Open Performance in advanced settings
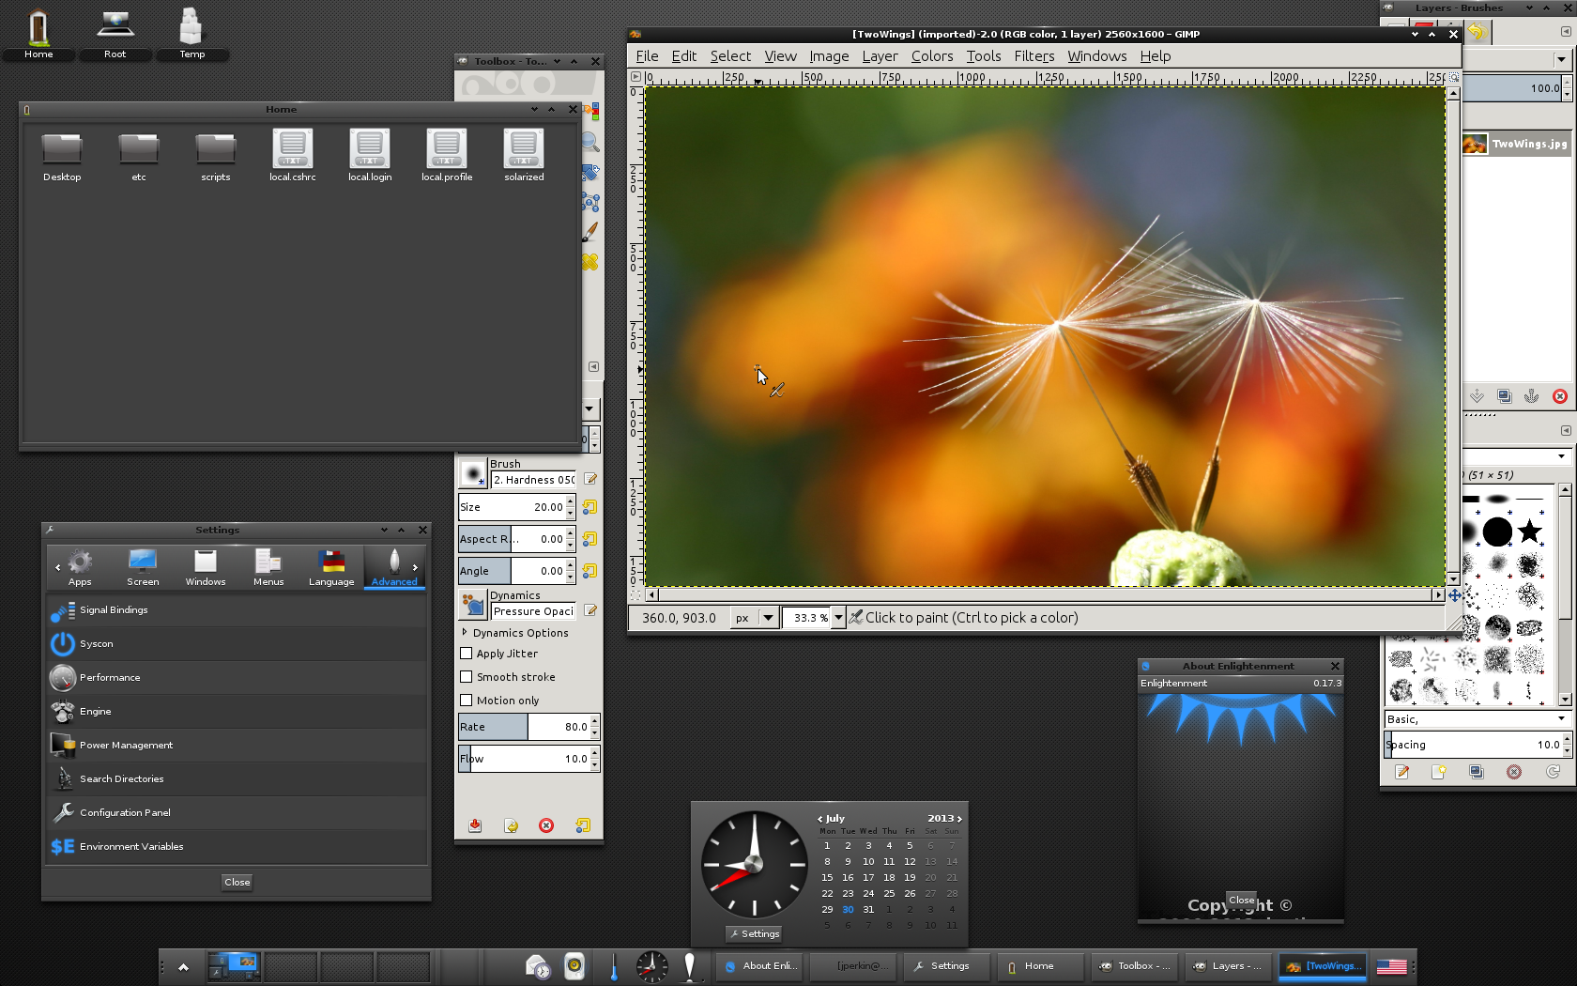Screen dimensions: 1577x986 coord(110,678)
